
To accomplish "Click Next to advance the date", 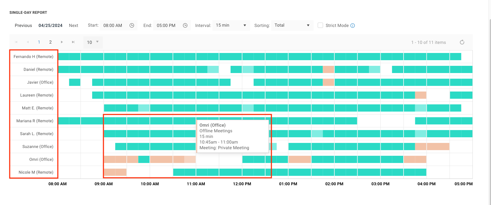I will click(x=73, y=25).
